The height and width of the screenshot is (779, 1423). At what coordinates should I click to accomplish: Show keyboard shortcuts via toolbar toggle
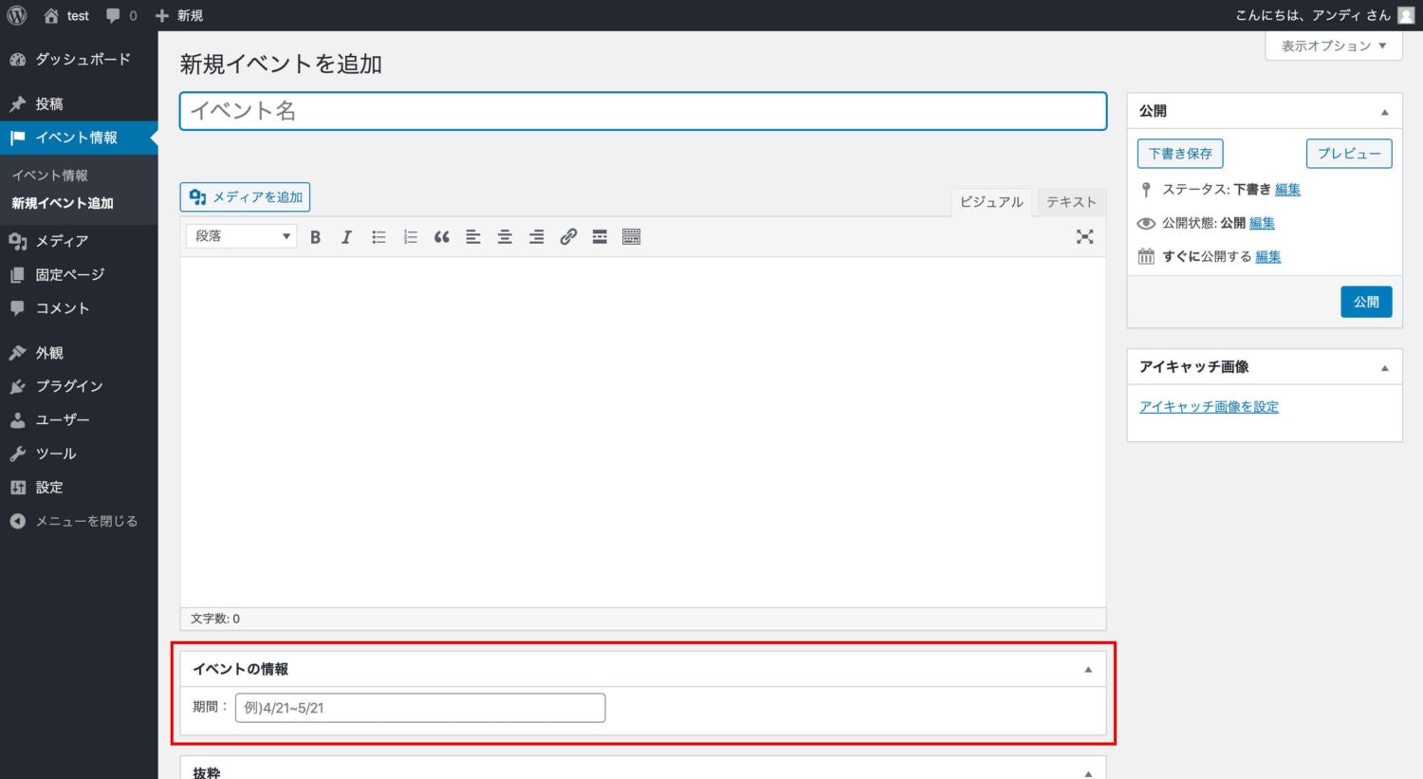tap(631, 236)
